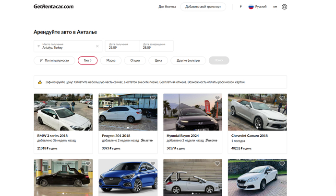
Task: Expand the Опции filter
Action: point(135,61)
